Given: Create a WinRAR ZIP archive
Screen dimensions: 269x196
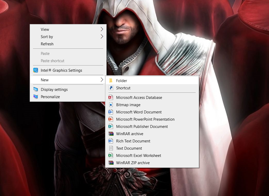Looking at the screenshot, I should point(152,163).
